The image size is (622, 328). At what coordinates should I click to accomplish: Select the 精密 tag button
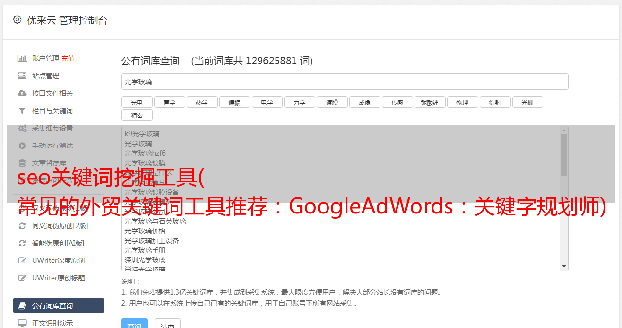point(137,115)
